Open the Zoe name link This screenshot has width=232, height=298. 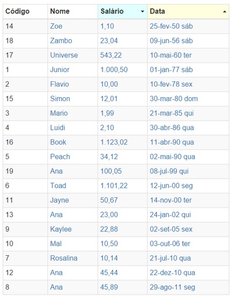coord(56,26)
